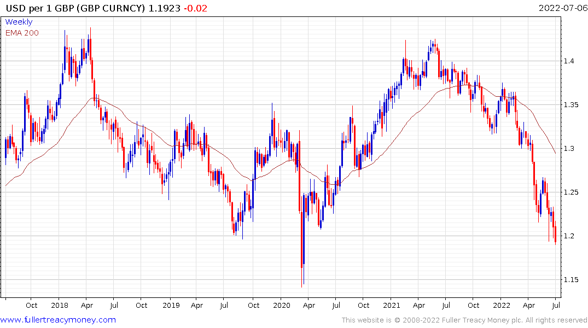Click the 1.15 price axis label

click(x=571, y=280)
